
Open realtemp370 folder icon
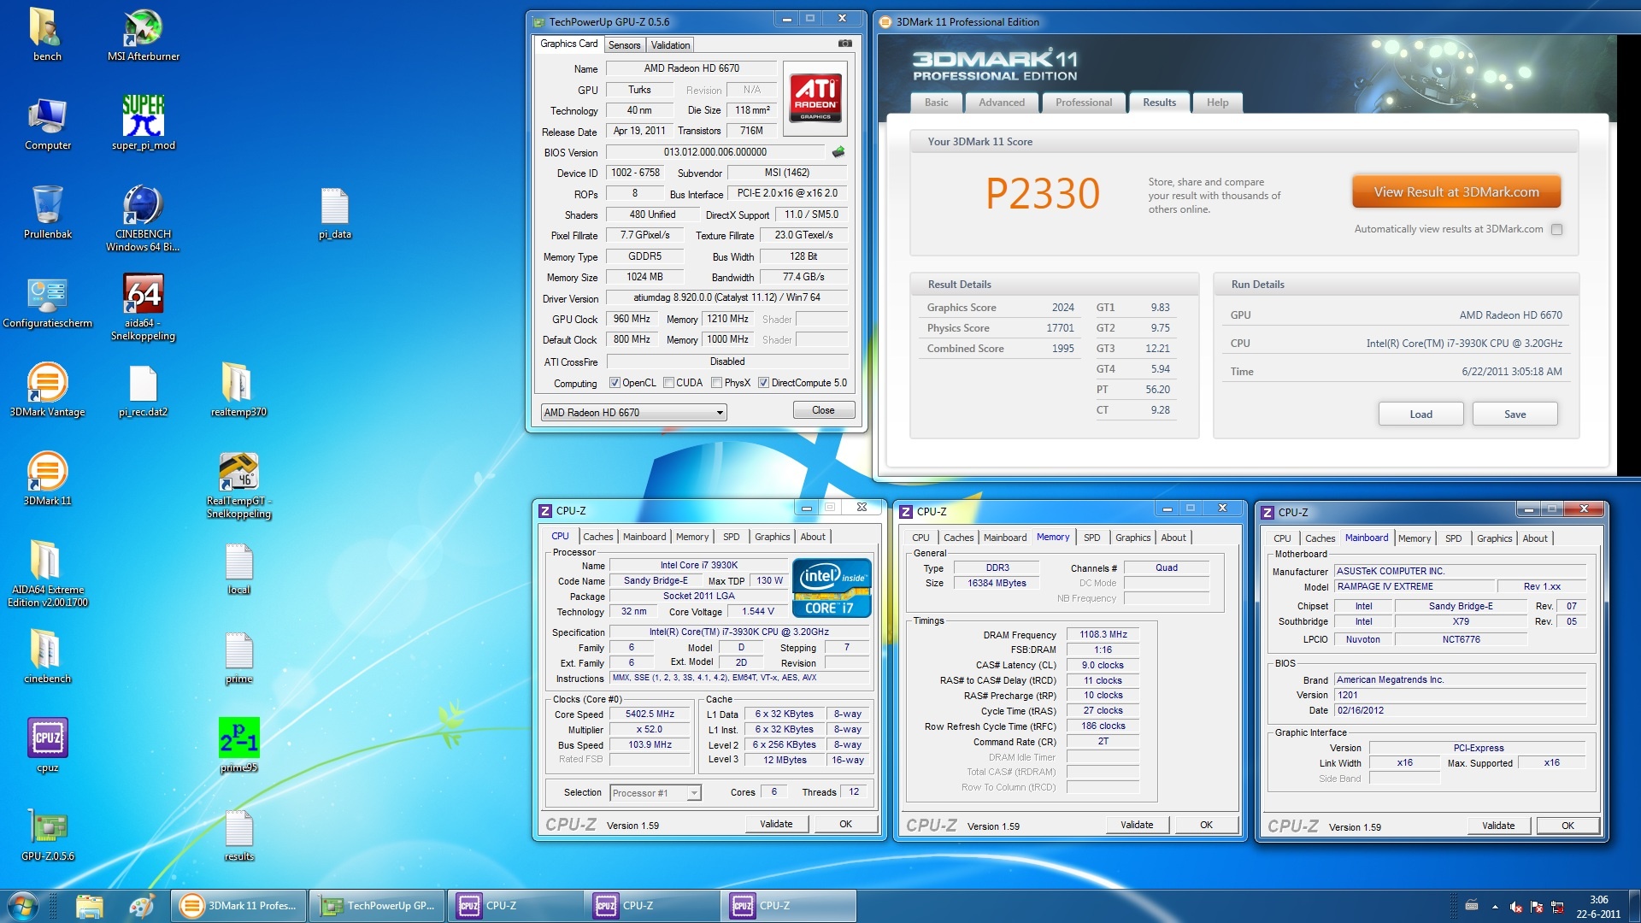pyautogui.click(x=238, y=390)
